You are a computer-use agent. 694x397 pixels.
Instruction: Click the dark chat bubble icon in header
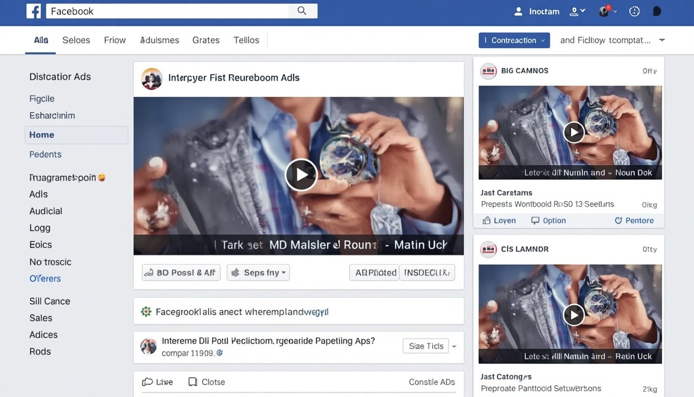(x=657, y=11)
